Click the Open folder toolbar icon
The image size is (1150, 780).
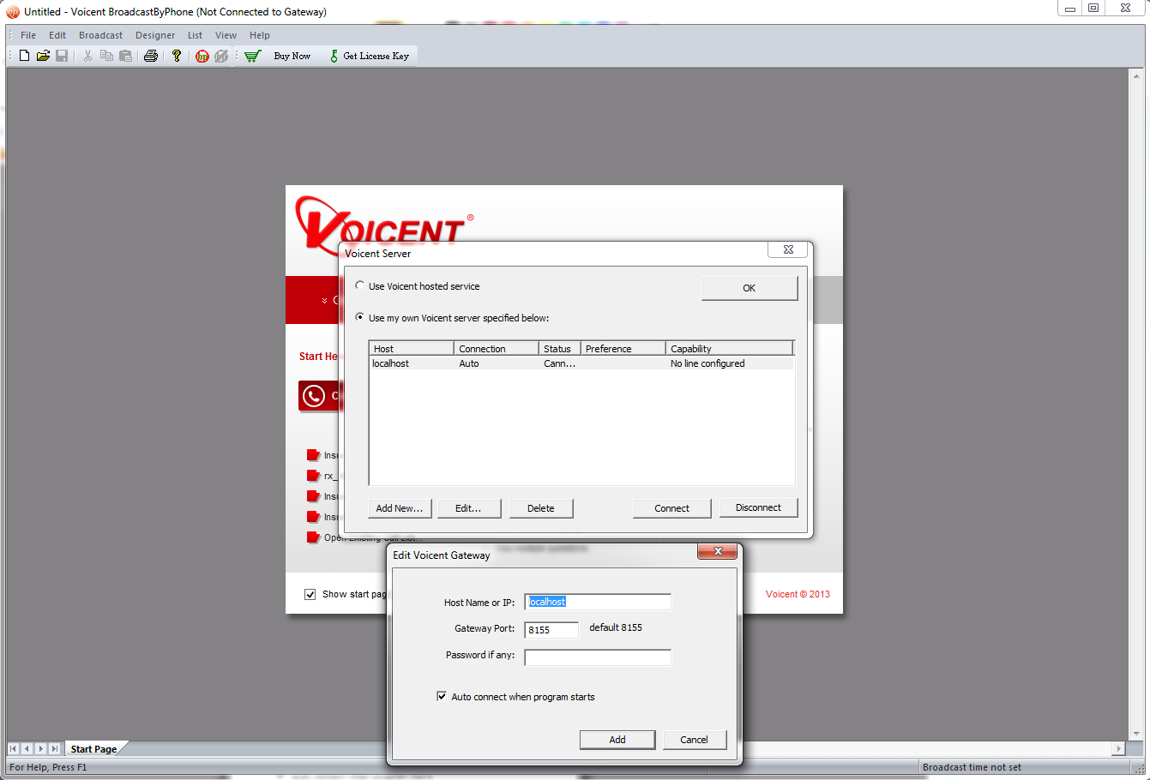click(x=43, y=56)
